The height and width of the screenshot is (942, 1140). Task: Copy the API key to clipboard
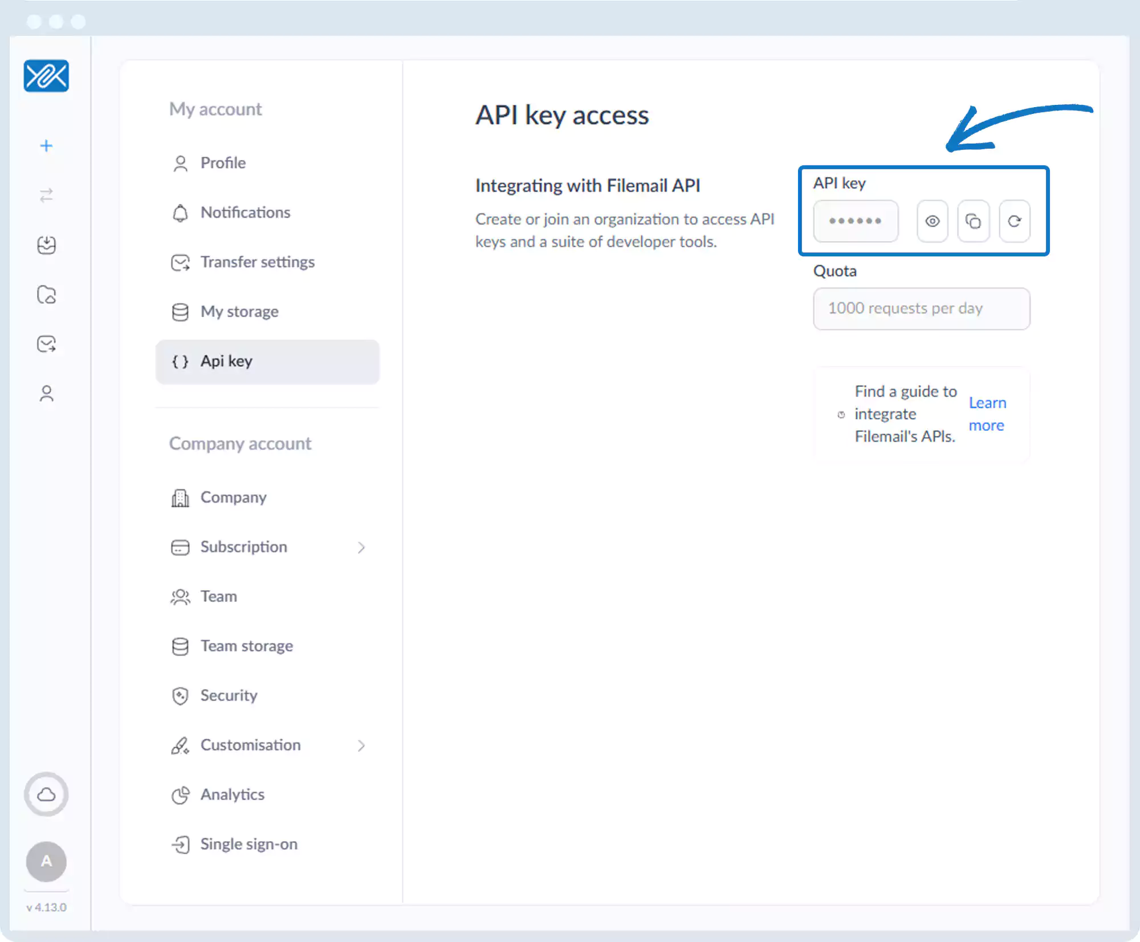pos(973,221)
